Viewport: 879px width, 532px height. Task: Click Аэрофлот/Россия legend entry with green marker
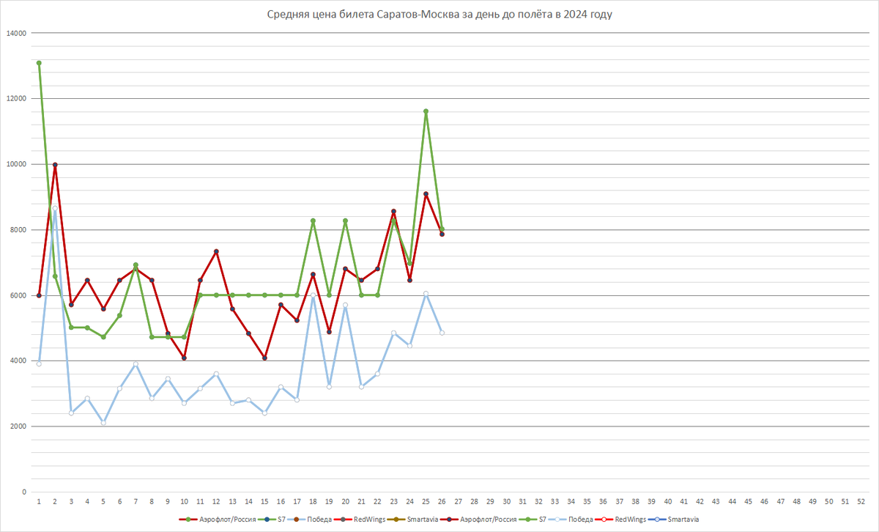coord(218,519)
